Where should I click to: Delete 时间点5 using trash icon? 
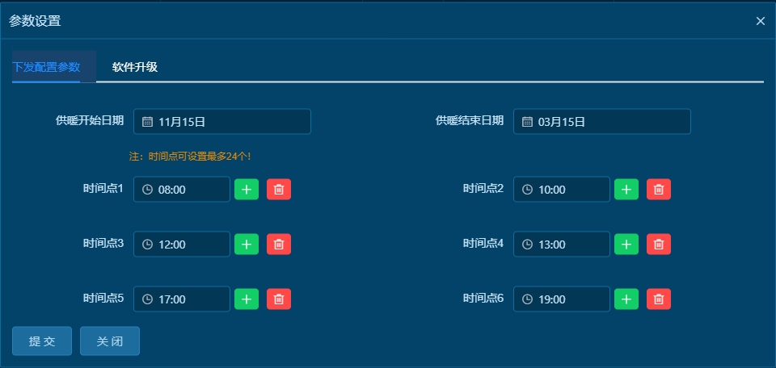pos(279,299)
